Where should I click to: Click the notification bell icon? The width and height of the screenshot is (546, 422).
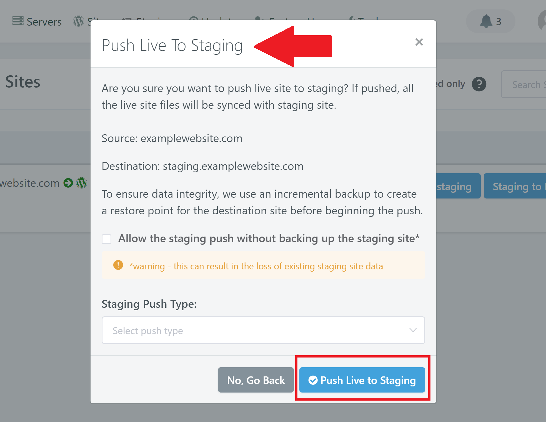tap(486, 21)
